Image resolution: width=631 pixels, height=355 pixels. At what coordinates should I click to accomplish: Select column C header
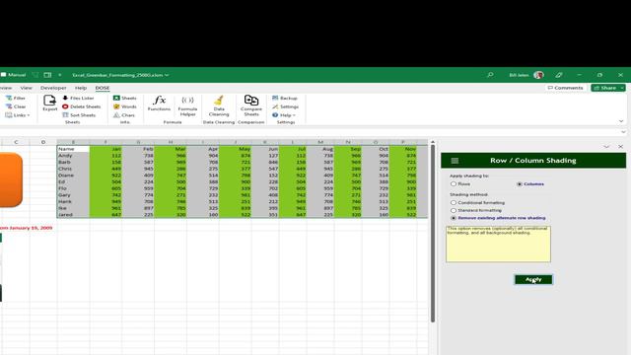pos(16,142)
